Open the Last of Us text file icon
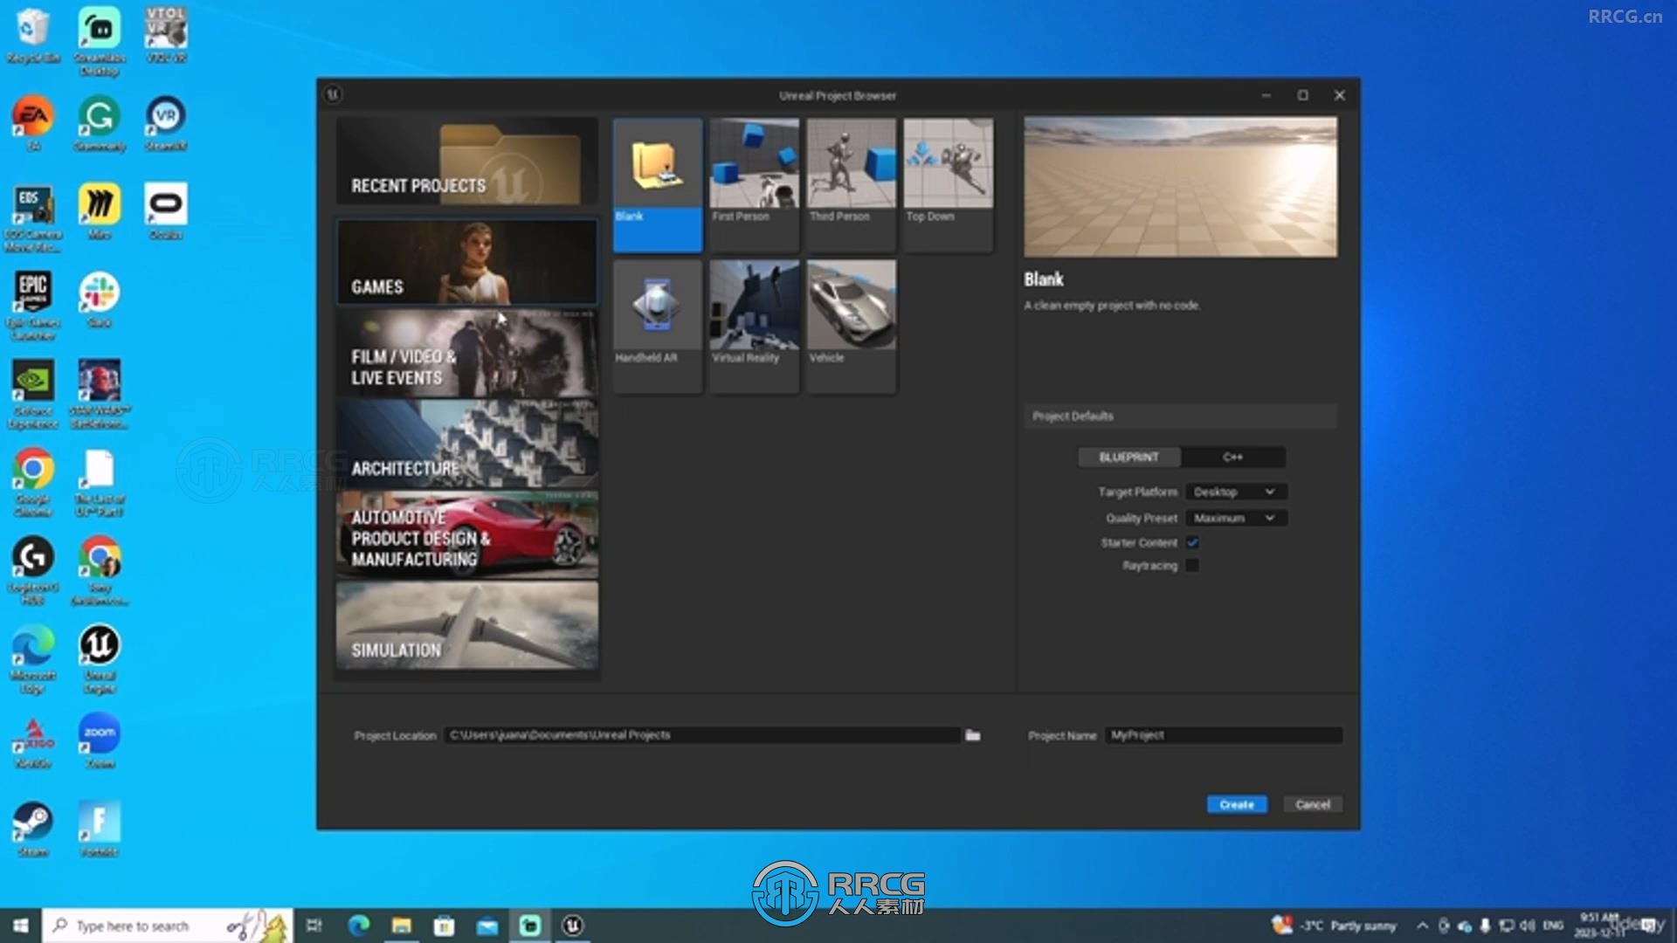 tap(100, 483)
